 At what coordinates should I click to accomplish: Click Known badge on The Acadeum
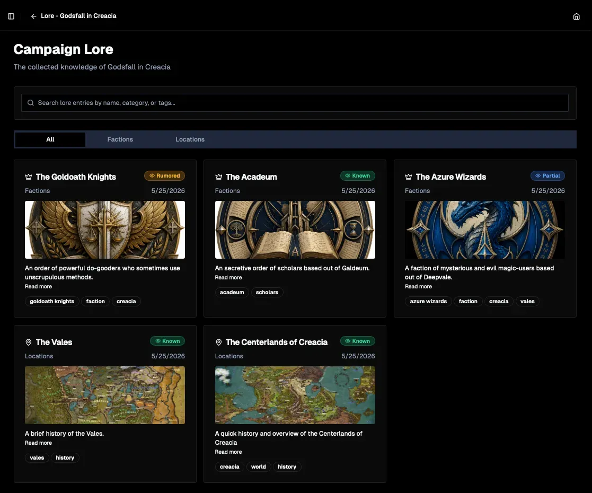click(x=357, y=175)
